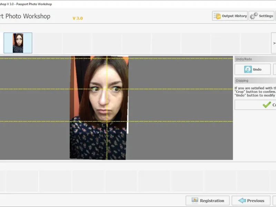This screenshot has height=207, width=276.
Task: Confirm crop with the green checkmark
Action: click(x=267, y=105)
